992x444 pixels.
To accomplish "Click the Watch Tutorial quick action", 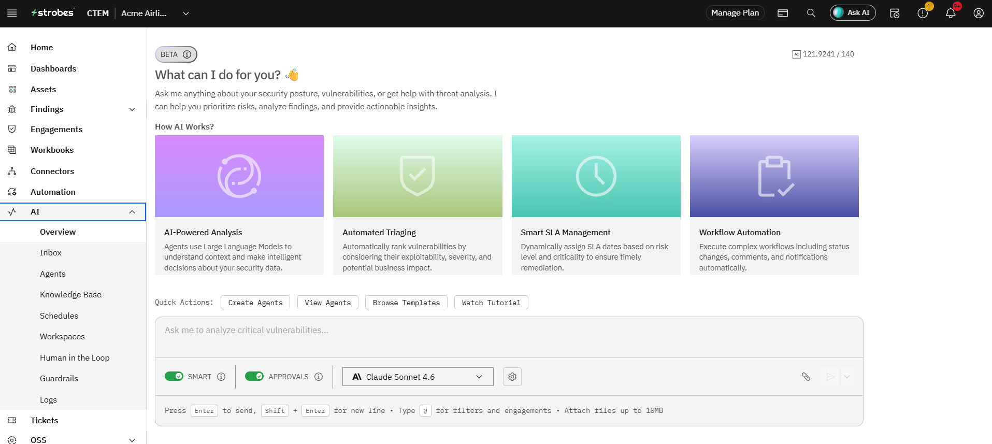I will 491,303.
